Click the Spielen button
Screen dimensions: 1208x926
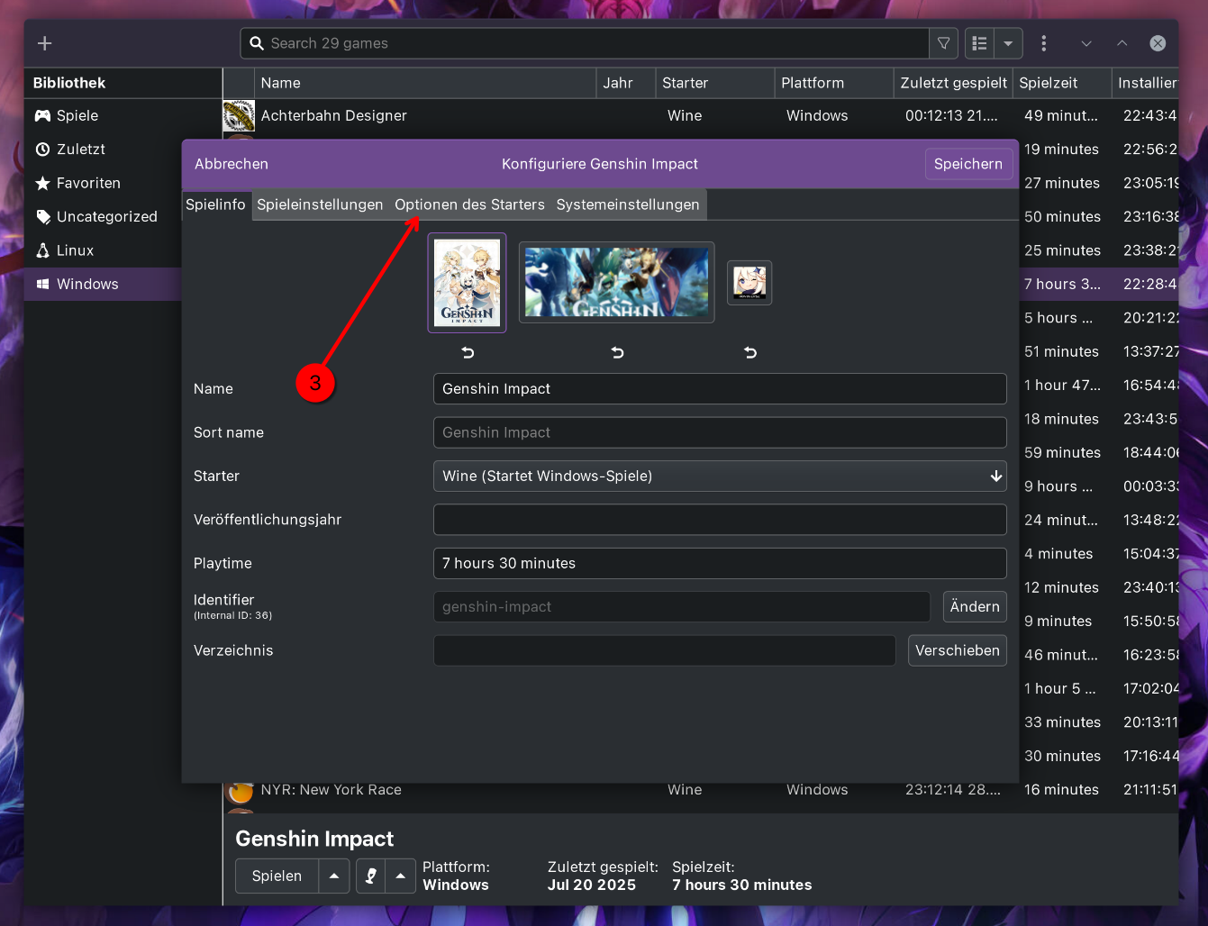click(277, 876)
